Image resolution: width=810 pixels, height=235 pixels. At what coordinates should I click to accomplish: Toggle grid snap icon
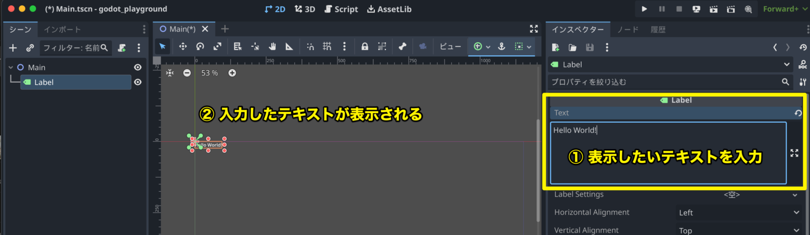pos(327,46)
